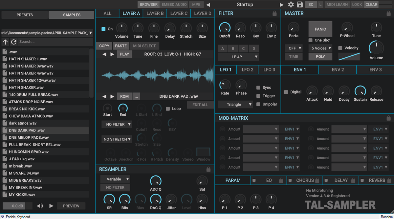Click the CLEAR button
394x219 pixels.
[x=371, y=5]
